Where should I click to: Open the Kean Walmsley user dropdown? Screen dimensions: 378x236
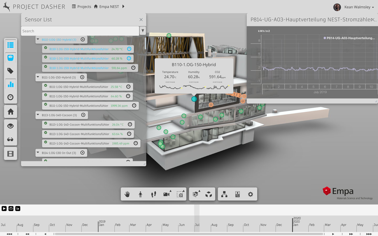359,7
